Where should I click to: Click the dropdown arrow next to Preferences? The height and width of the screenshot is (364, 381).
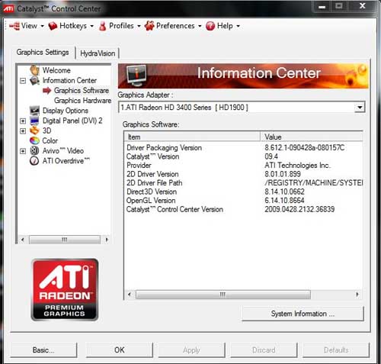tap(200, 26)
